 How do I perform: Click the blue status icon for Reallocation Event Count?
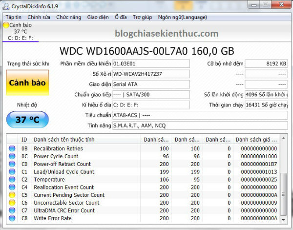click(x=12, y=187)
